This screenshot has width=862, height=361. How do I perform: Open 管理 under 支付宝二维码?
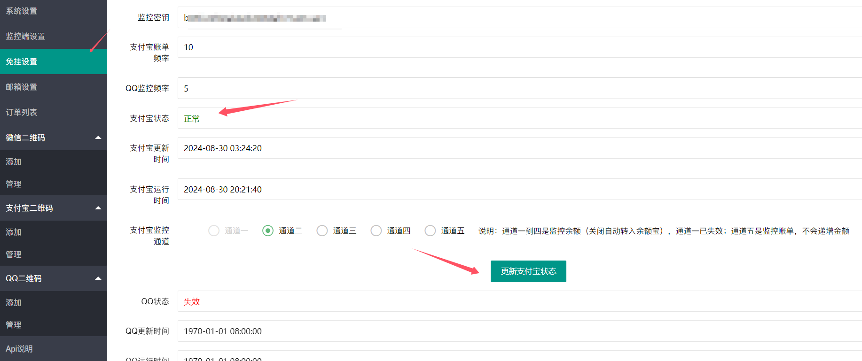(54, 254)
